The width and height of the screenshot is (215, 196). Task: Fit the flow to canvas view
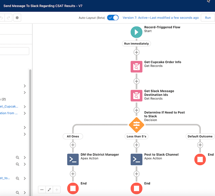pos(49,190)
